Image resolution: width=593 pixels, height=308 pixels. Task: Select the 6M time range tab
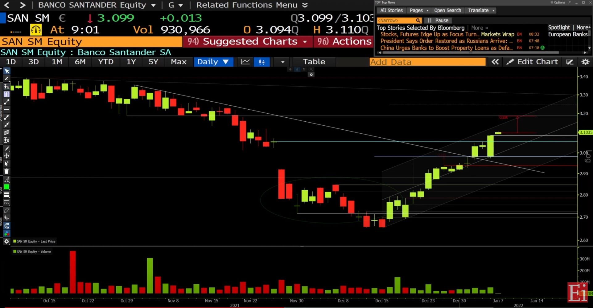click(80, 62)
